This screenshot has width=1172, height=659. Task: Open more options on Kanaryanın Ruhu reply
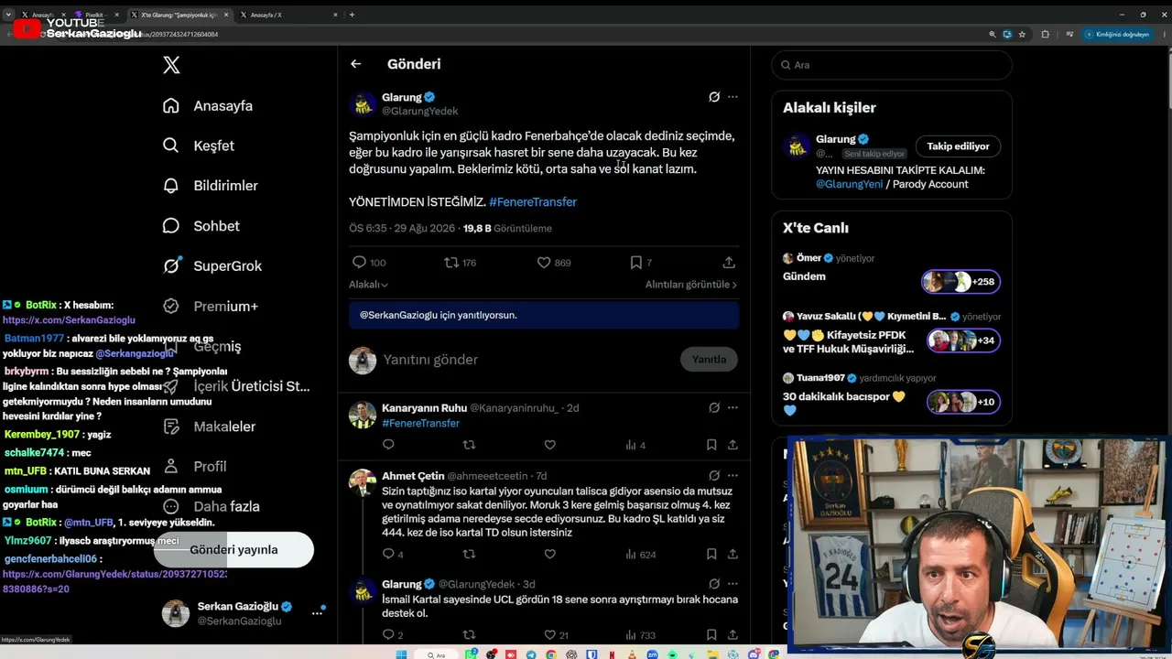click(732, 407)
